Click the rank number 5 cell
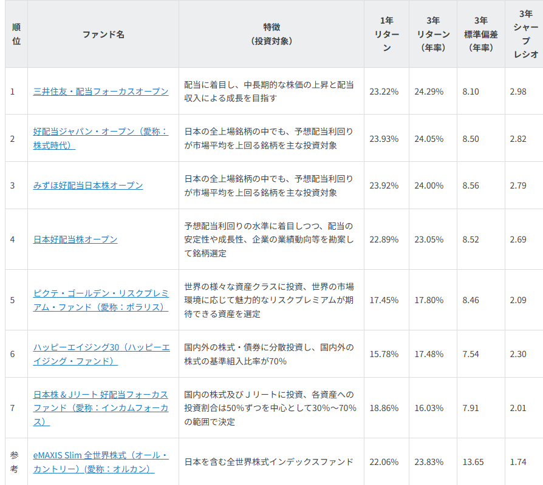 [x=16, y=299]
